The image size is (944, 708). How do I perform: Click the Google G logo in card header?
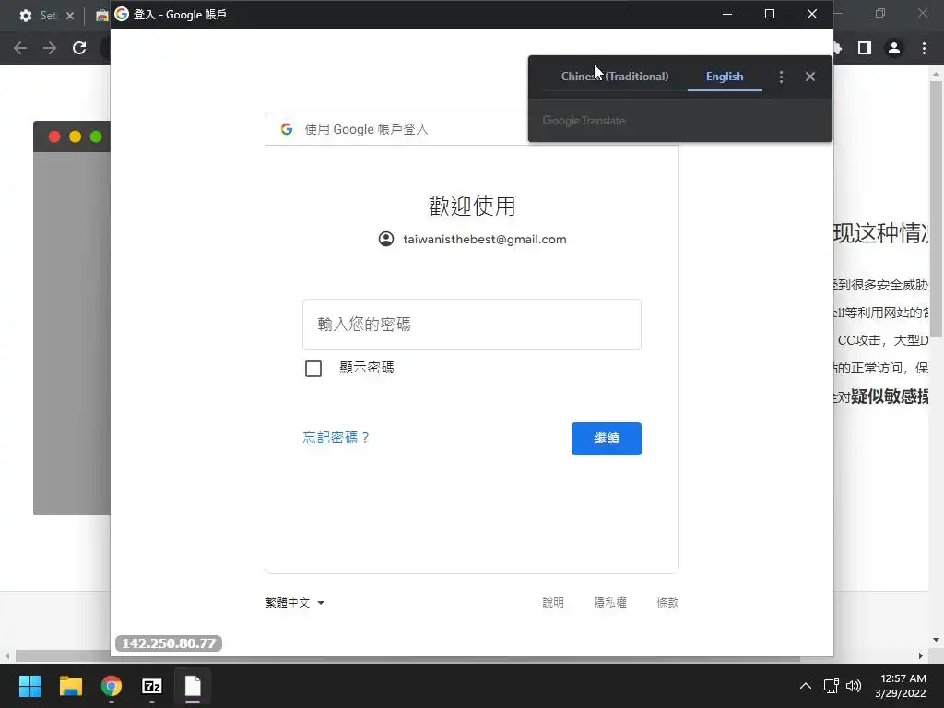click(287, 129)
